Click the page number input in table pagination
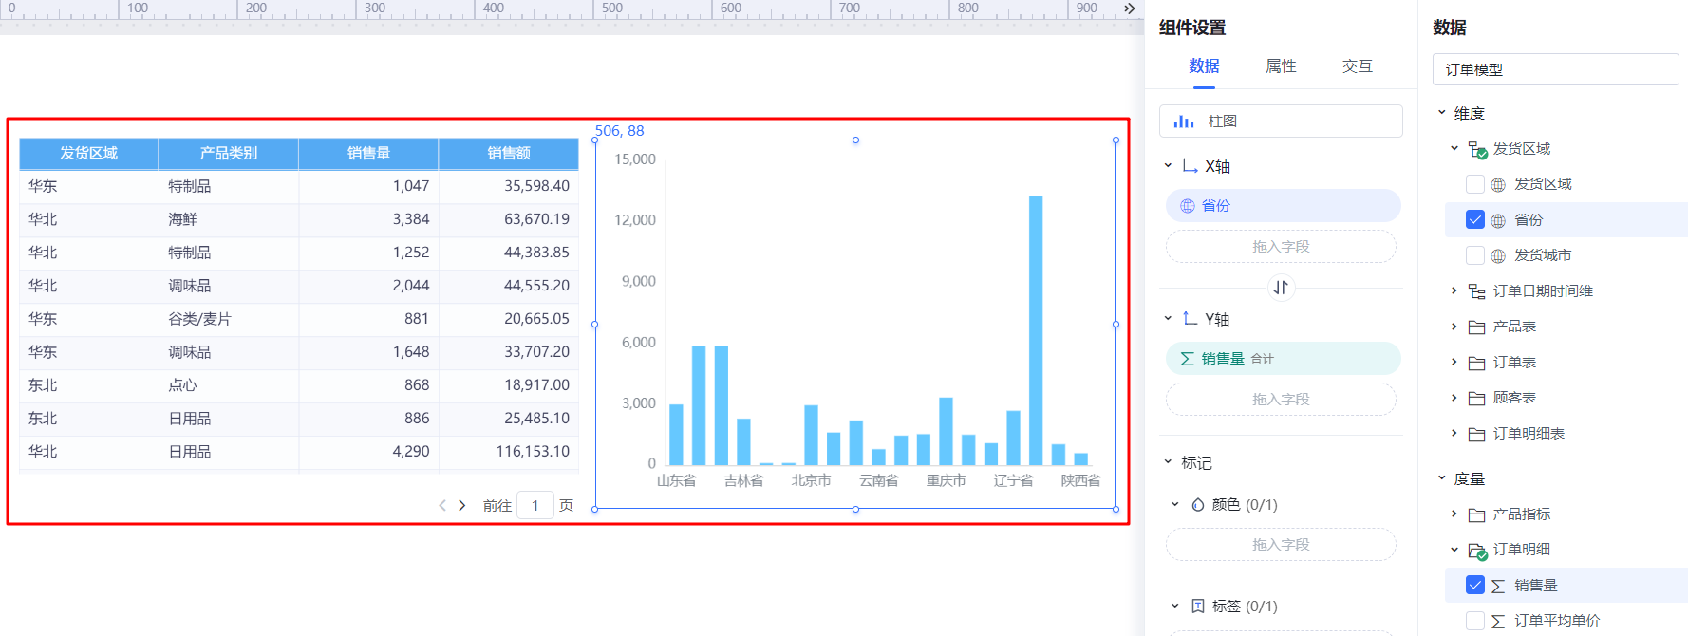The height and width of the screenshot is (636, 1688). [x=535, y=506]
